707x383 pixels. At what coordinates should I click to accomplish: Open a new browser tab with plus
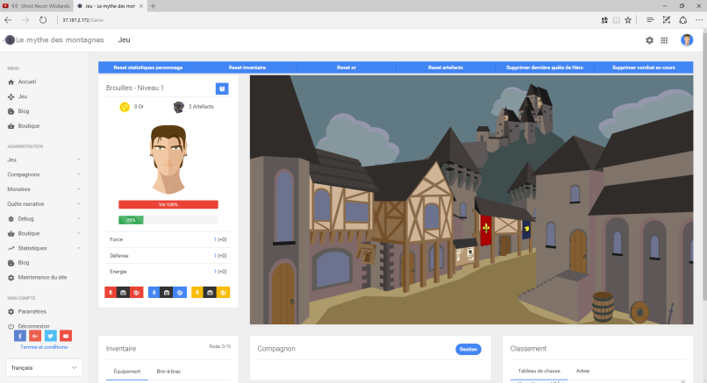[153, 6]
